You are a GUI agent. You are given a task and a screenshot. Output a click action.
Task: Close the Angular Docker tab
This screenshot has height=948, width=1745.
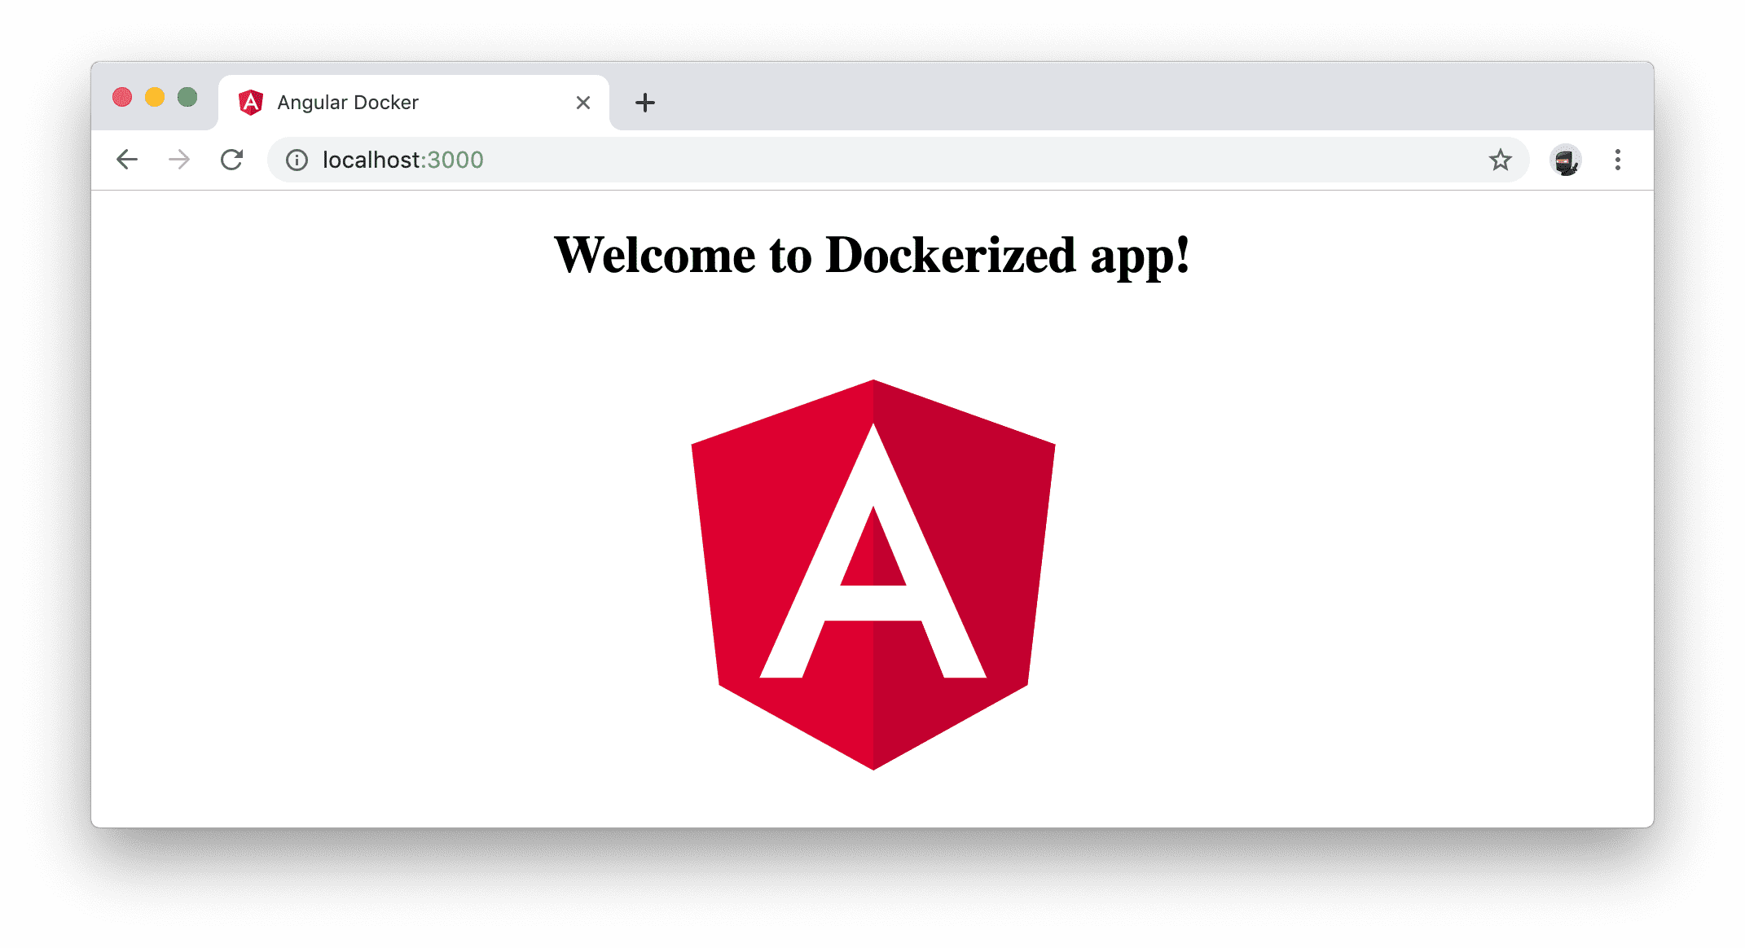pyautogui.click(x=583, y=103)
